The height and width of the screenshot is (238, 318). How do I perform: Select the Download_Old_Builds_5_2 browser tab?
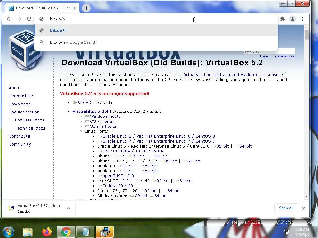[x=43, y=8]
